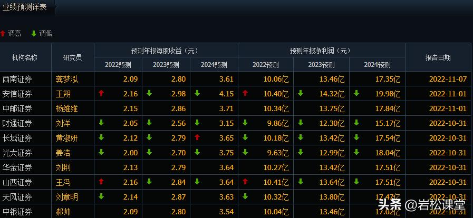Click red up arrow beside 长城证券 EPS 3.65
The height and width of the screenshot is (218, 473).
tap(197, 137)
